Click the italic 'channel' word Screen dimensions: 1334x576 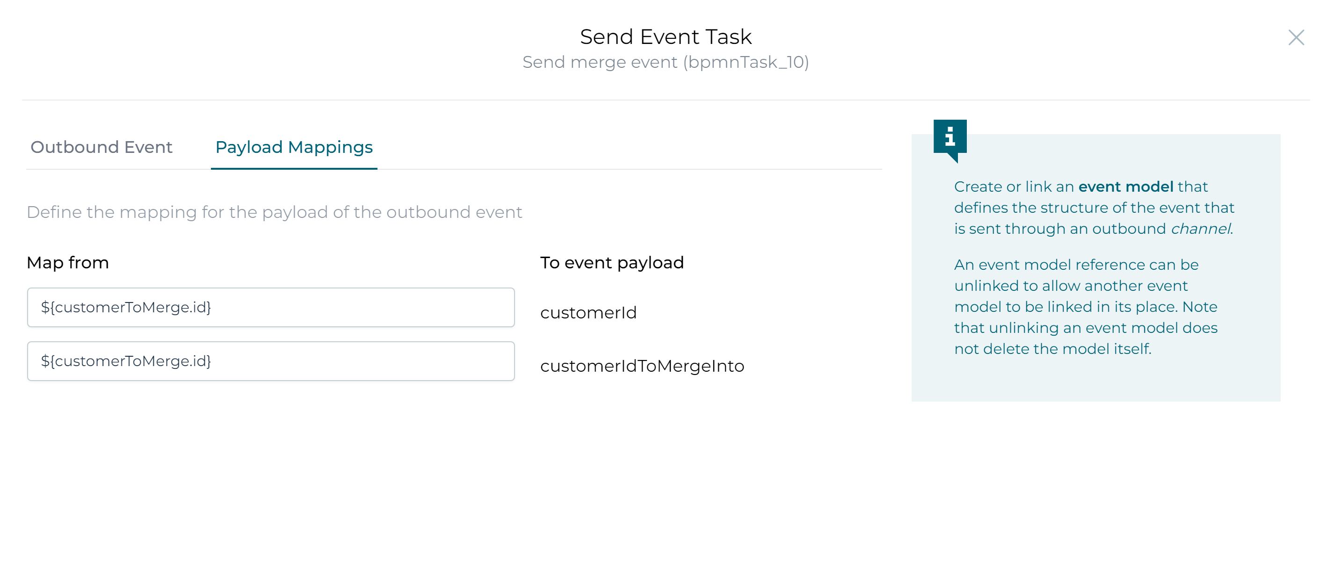[1200, 229]
